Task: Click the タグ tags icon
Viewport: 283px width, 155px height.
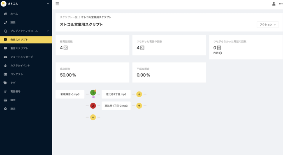Action: pyautogui.click(x=5, y=83)
